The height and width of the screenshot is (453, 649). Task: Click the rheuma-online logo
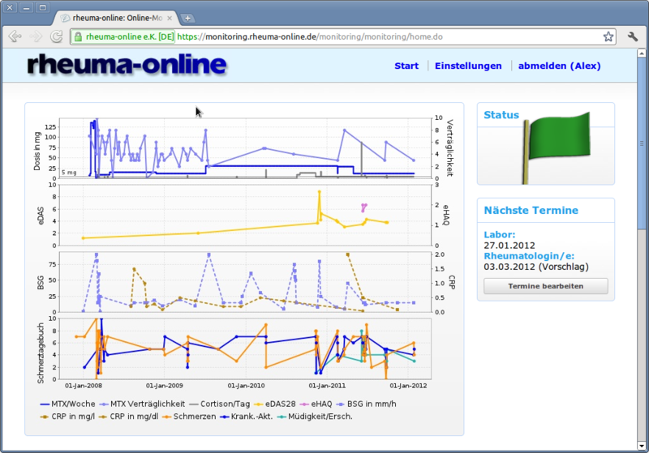127,65
